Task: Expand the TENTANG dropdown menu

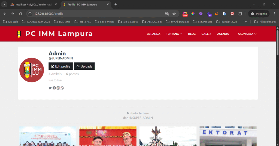Action: coord(174,34)
